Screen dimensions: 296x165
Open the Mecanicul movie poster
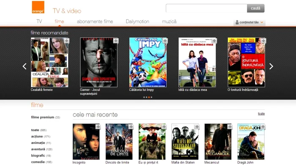click(x=218, y=142)
